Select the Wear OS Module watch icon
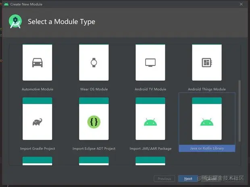This screenshot has width=250, height=187. point(94,62)
